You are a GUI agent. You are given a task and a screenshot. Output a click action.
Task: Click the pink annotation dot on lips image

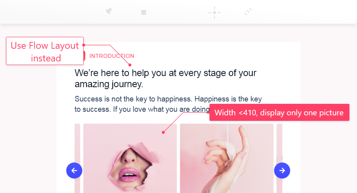(x=163, y=132)
